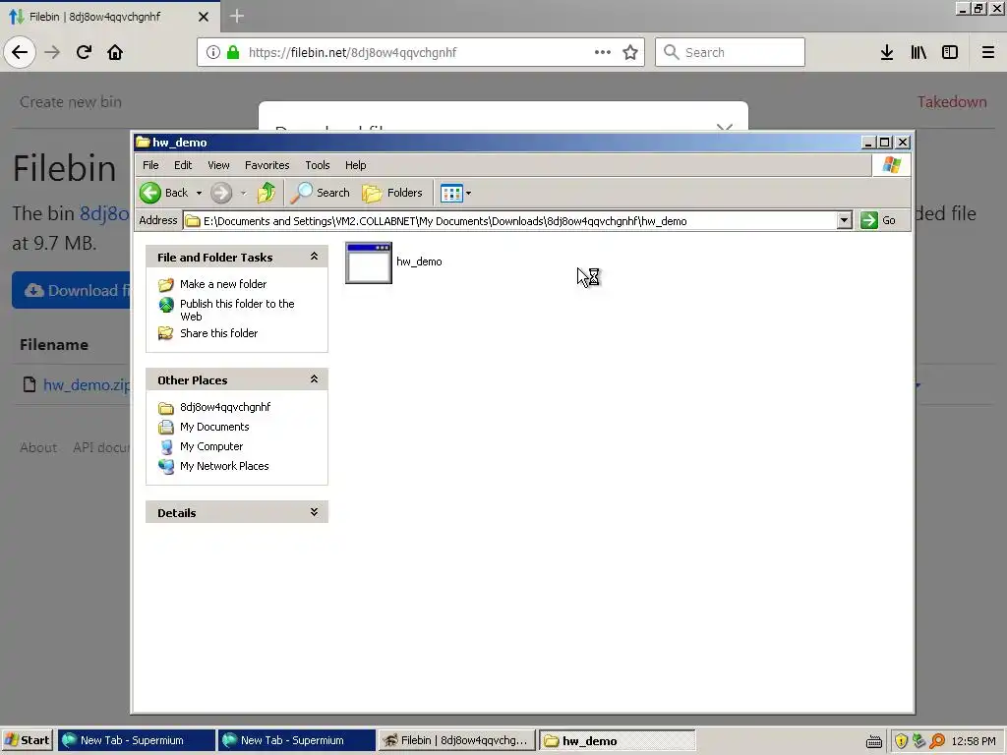Toggle the Folders pane in Explorer

point(392,193)
